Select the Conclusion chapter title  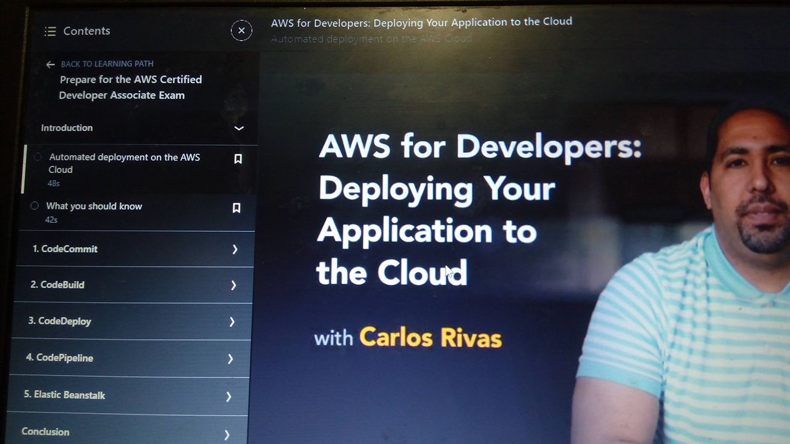pos(45,432)
